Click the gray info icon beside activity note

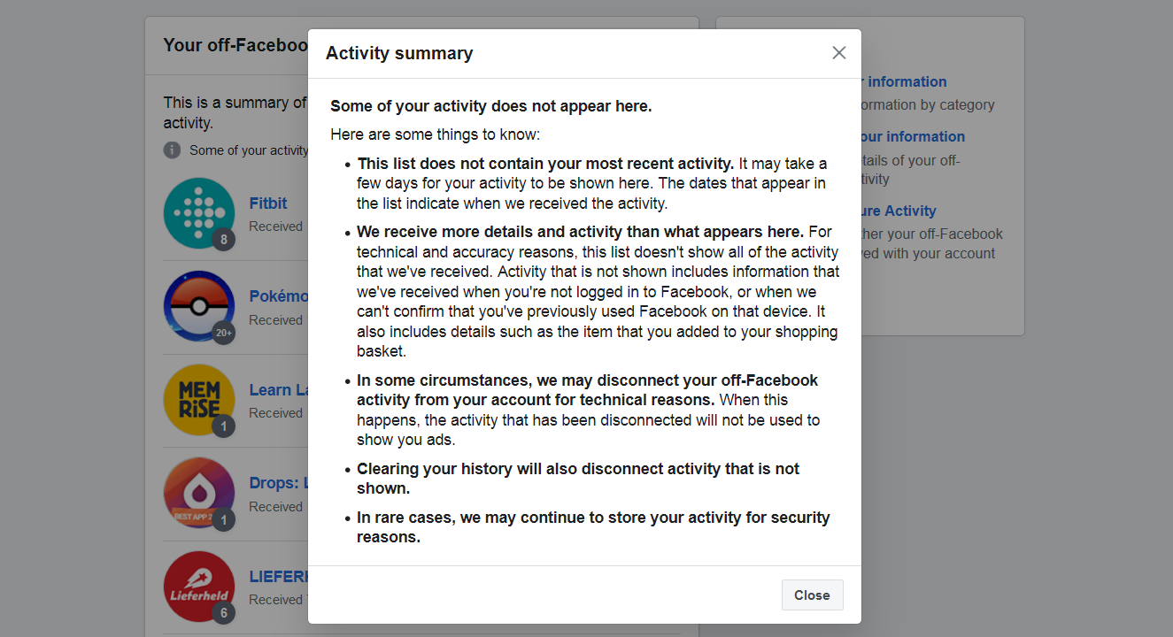172,150
